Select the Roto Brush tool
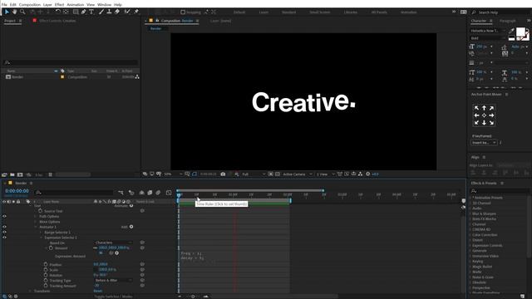 (127, 12)
